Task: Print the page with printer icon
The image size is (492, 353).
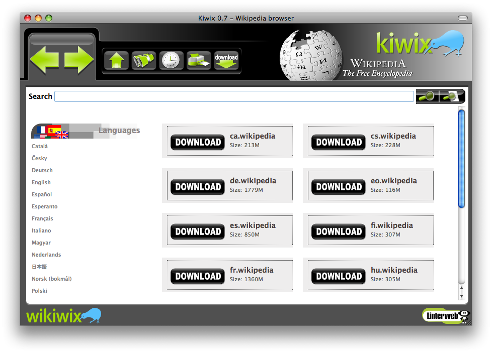Action: click(x=198, y=60)
